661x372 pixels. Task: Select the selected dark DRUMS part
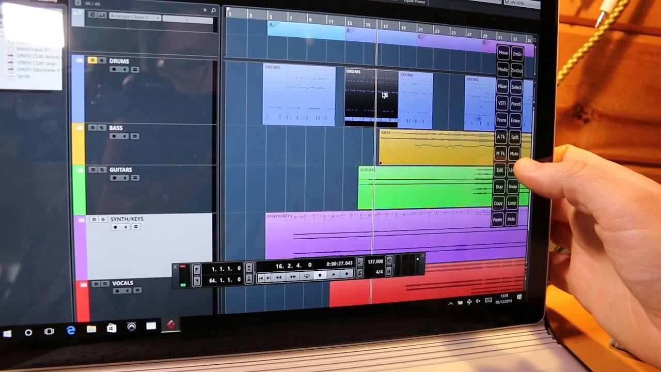(x=371, y=97)
